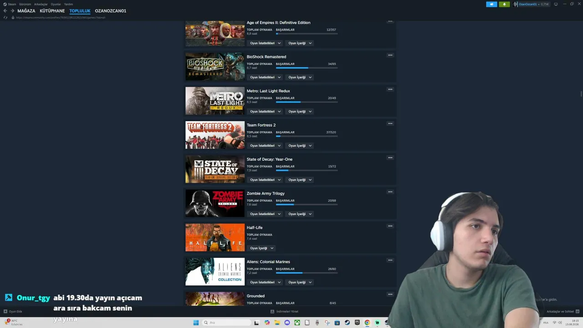Open the ellipsis menu for Grounded
Viewport: 583px width, 328px height.
[390, 294]
